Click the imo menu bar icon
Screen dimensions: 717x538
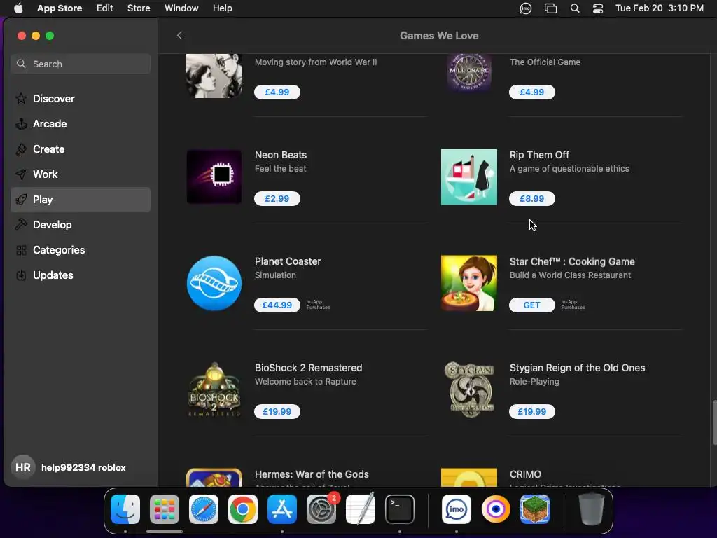[x=526, y=8]
